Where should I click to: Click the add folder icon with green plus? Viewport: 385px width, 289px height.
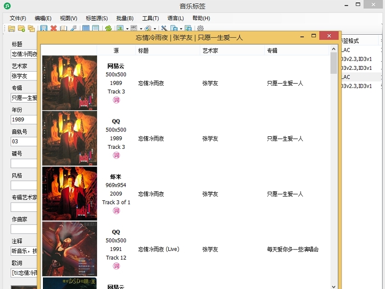pyautogui.click(x=21, y=28)
